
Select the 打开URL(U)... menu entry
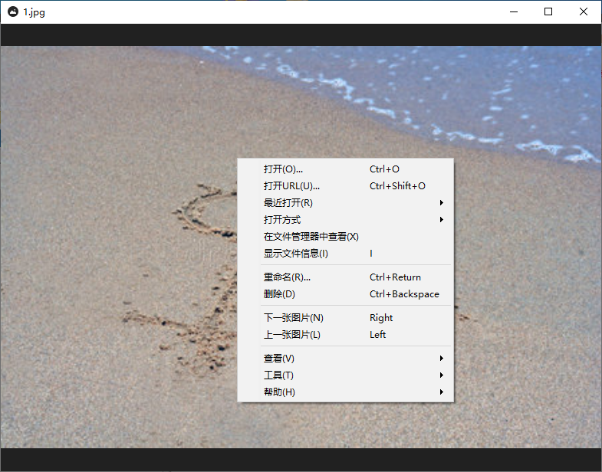[291, 186]
